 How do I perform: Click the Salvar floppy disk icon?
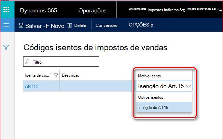pos(21,25)
